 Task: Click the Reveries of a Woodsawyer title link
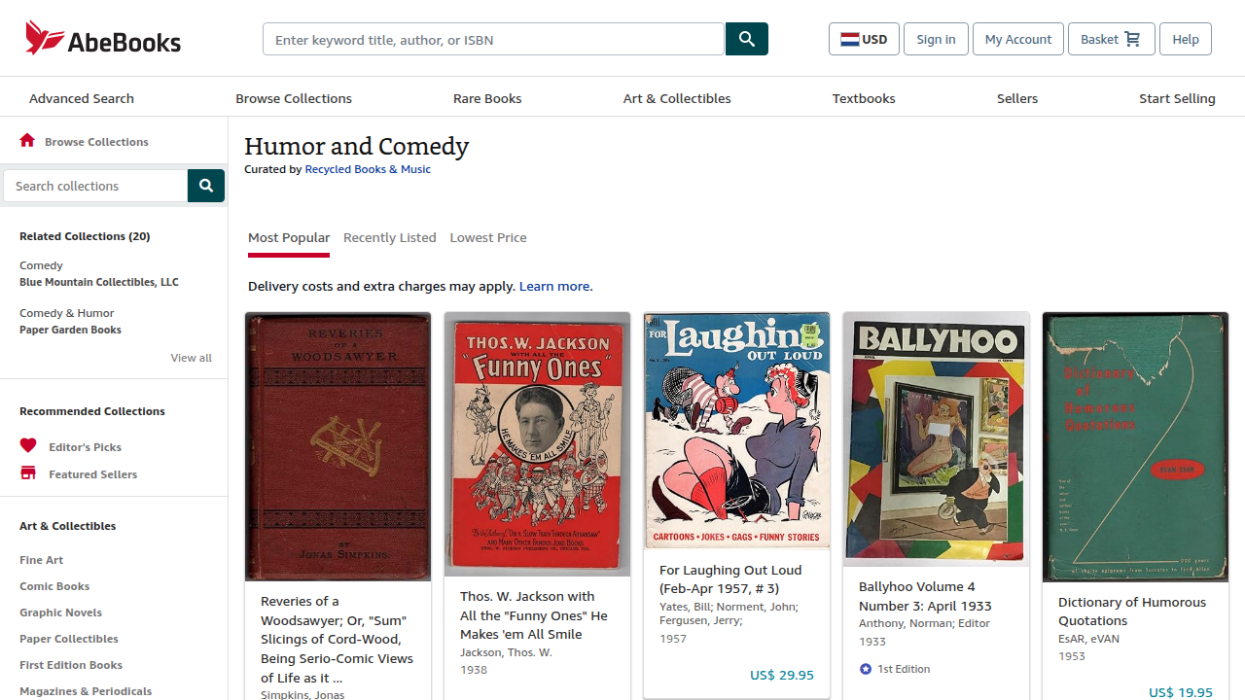pos(338,639)
